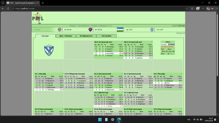Image resolution: width=219 pixels, height=123 pixels.
Task: Open the volume tray icon
Action: tap(197, 120)
